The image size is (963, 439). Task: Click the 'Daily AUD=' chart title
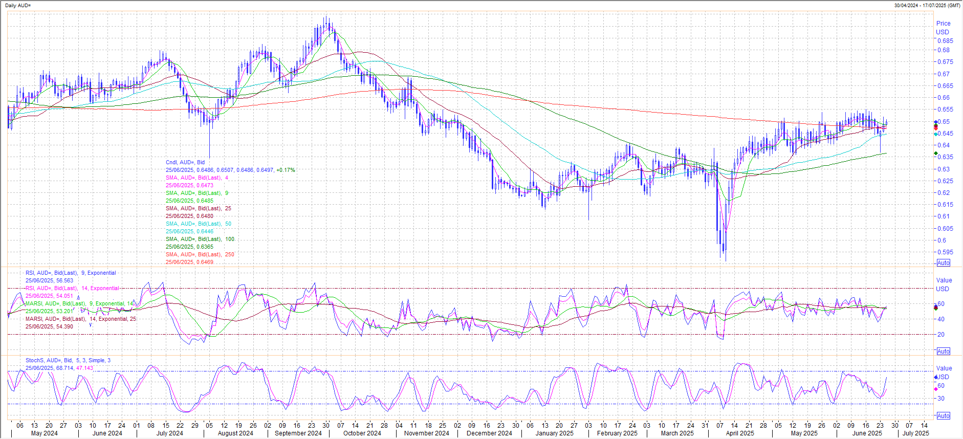coord(18,6)
